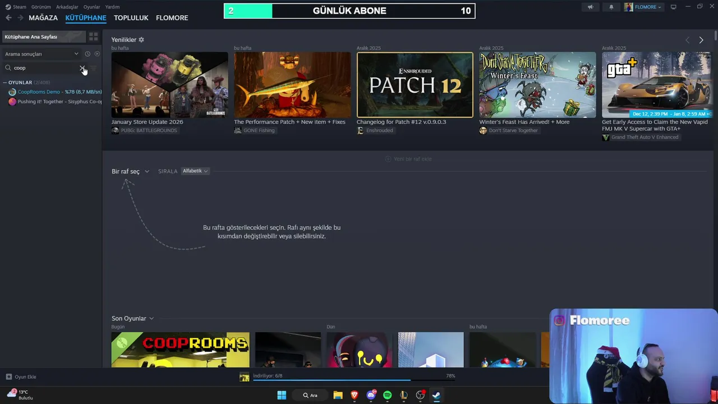
Task: Open Alfabetik sort dropdown
Action: [195, 171]
